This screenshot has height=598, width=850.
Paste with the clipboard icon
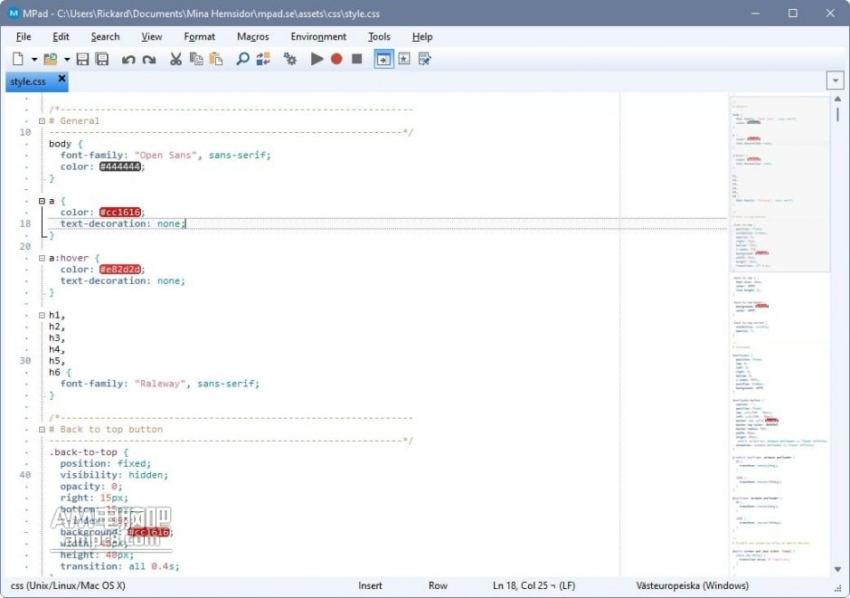pos(216,59)
